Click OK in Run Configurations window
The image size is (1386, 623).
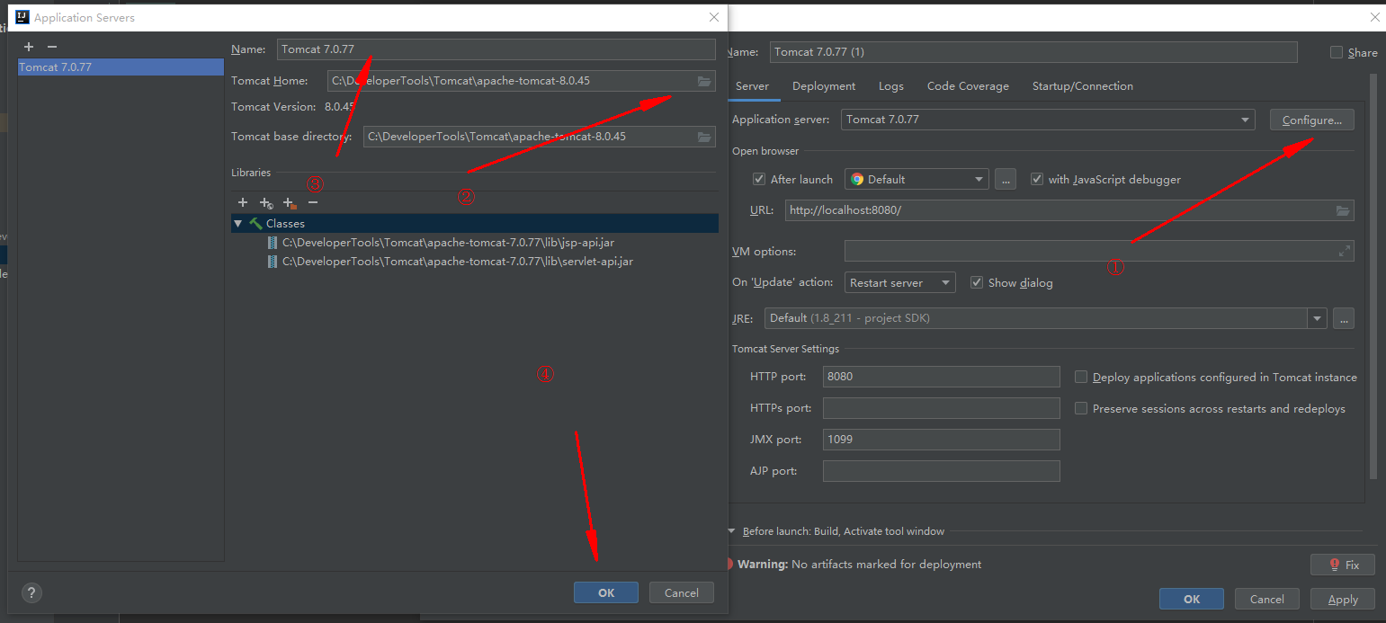1192,599
